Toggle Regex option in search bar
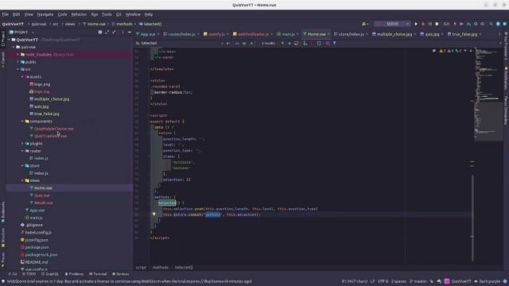This screenshot has width=509, height=286. click(x=251, y=43)
